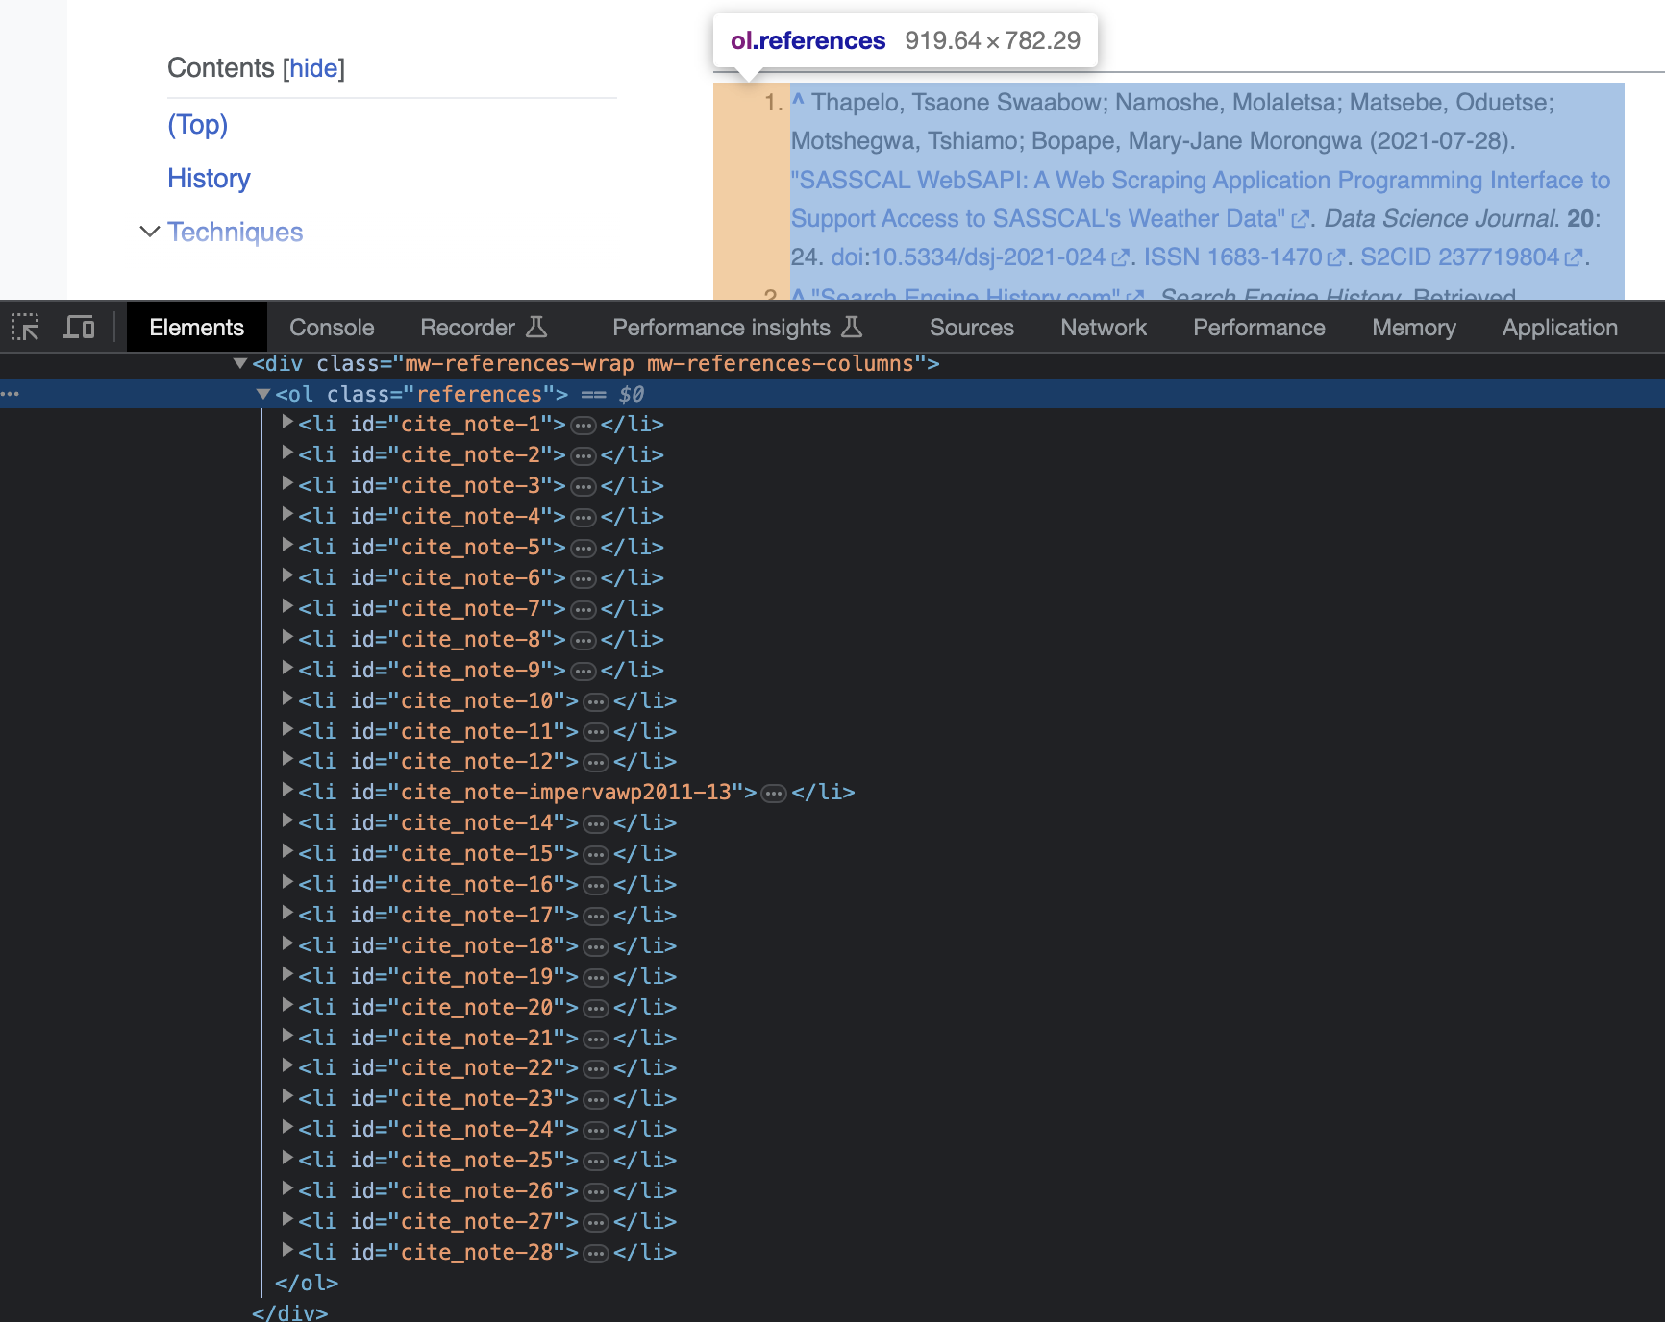The image size is (1665, 1322).
Task: Open the Network tab
Action: (1103, 328)
